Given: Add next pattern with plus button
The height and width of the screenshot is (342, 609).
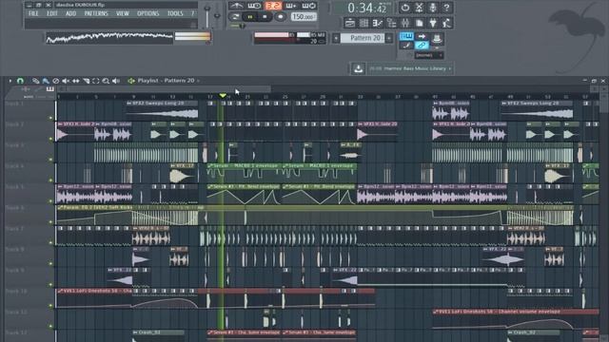Looking at the screenshot, I should coord(389,38).
